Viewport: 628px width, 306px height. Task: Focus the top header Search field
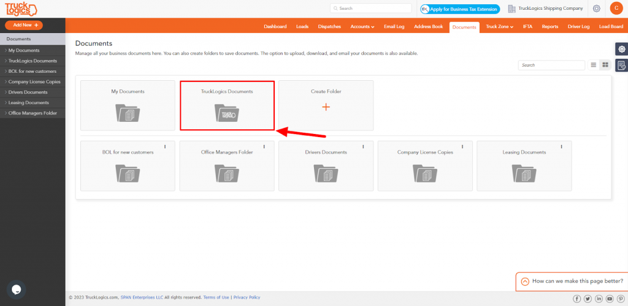tap(371, 9)
